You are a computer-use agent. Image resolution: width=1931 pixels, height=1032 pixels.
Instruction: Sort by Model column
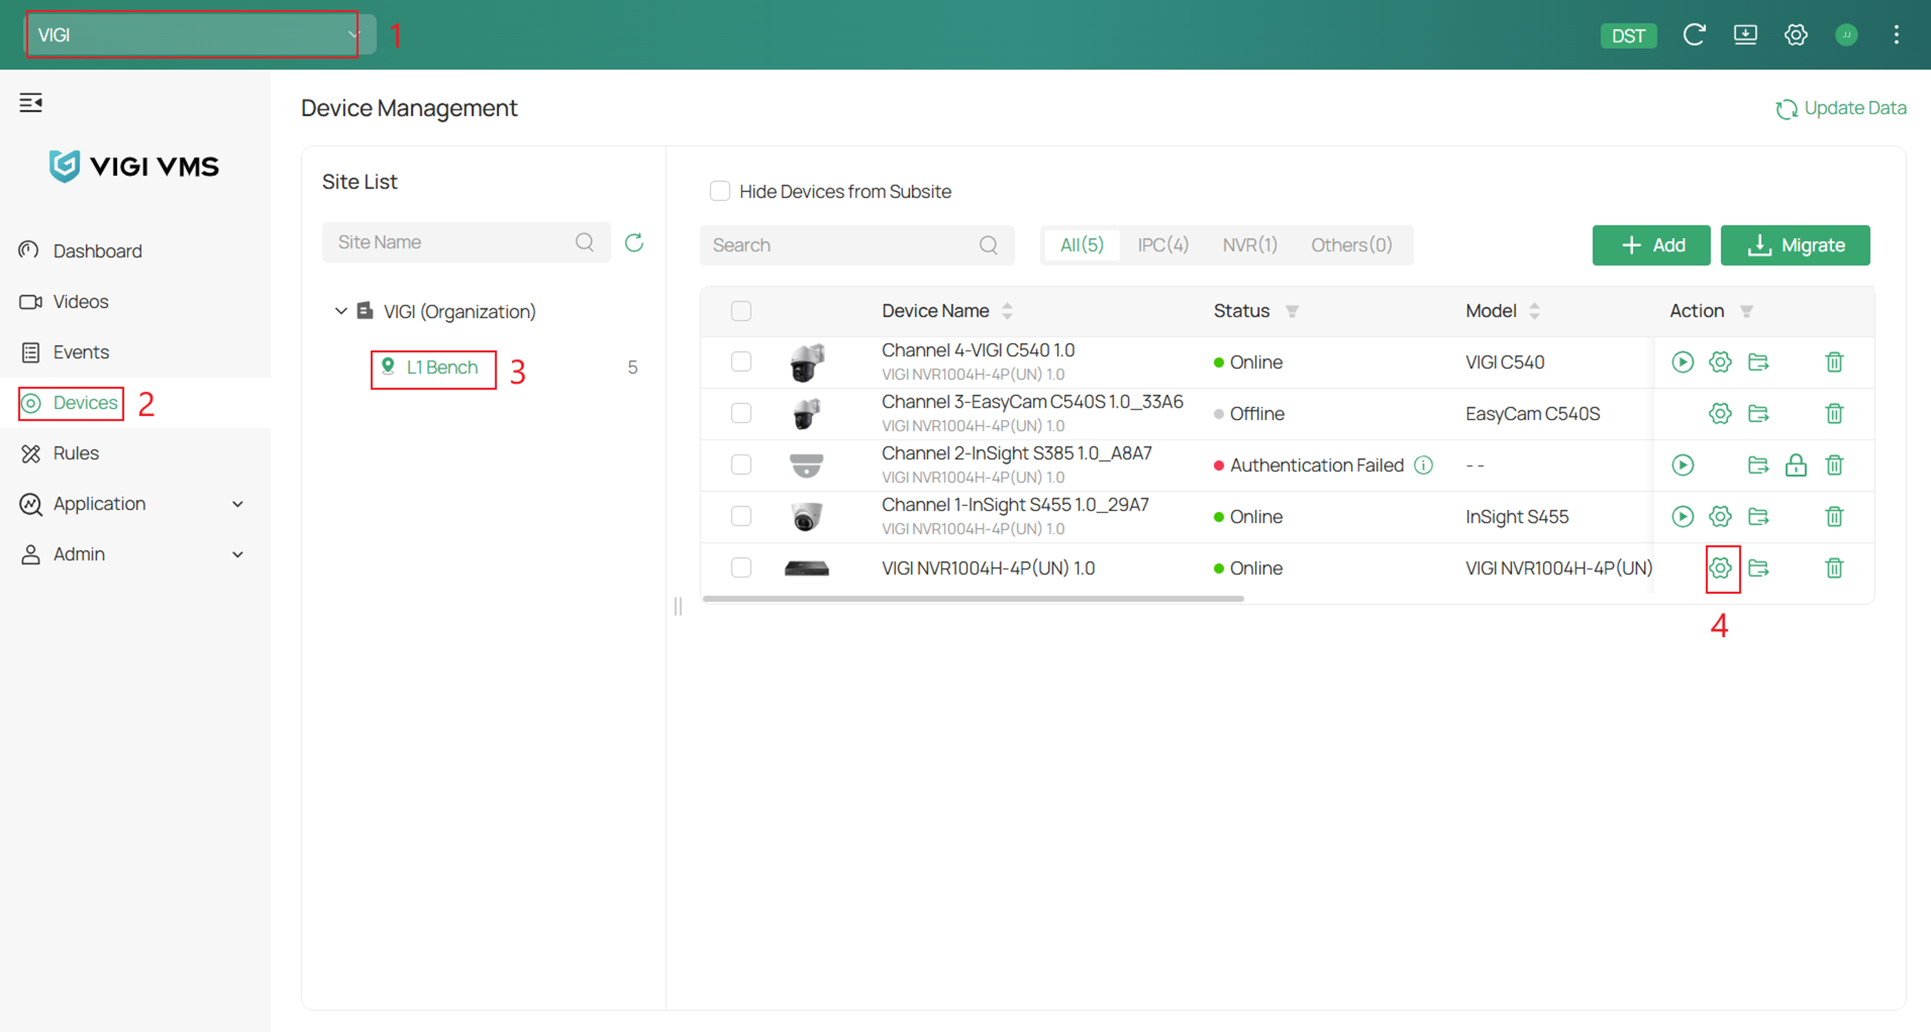tap(1535, 311)
